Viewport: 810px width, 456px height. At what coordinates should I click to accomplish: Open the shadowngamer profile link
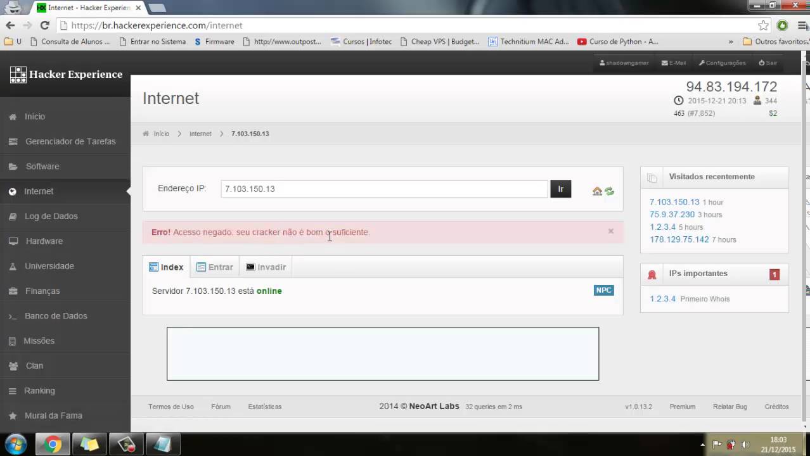[624, 63]
